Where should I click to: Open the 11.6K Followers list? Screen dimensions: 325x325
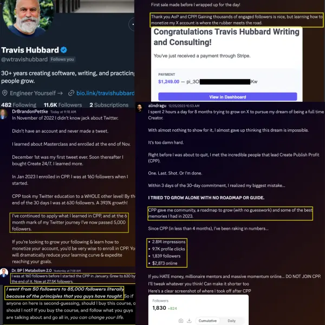pyautogui.click(x=63, y=105)
